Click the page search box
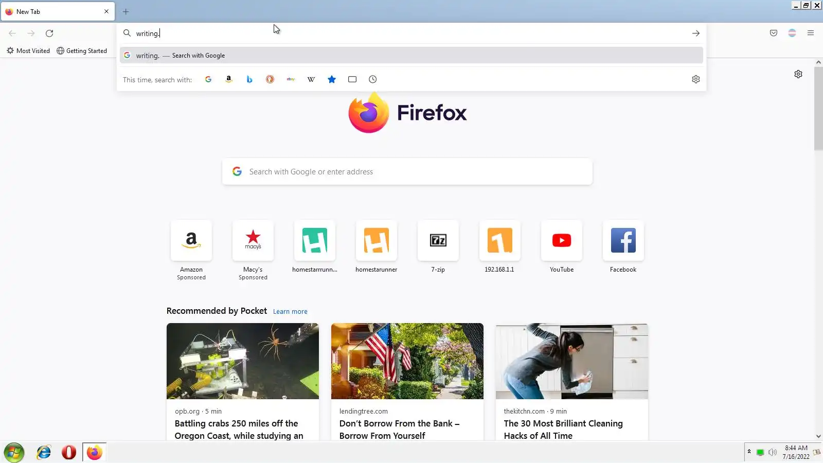This screenshot has height=463, width=823. 407,172
